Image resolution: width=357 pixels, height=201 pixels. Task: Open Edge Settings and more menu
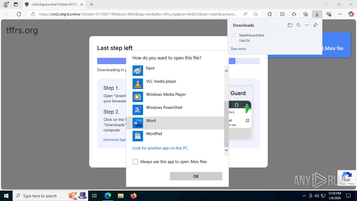coord(340,14)
